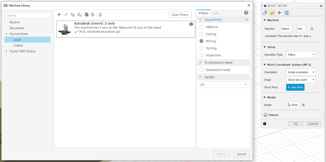Viewport: 326px width, 162px height.
Task: Click the Body model selection button
Action: [293, 105]
